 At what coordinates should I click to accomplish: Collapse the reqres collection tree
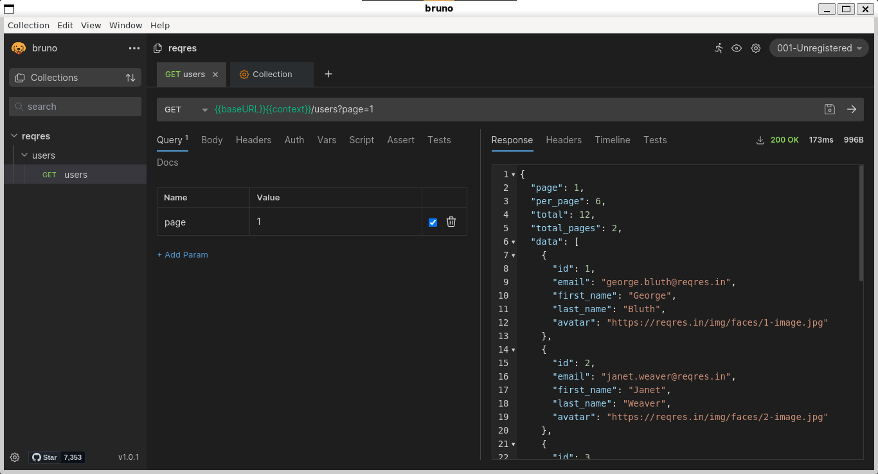[14, 136]
